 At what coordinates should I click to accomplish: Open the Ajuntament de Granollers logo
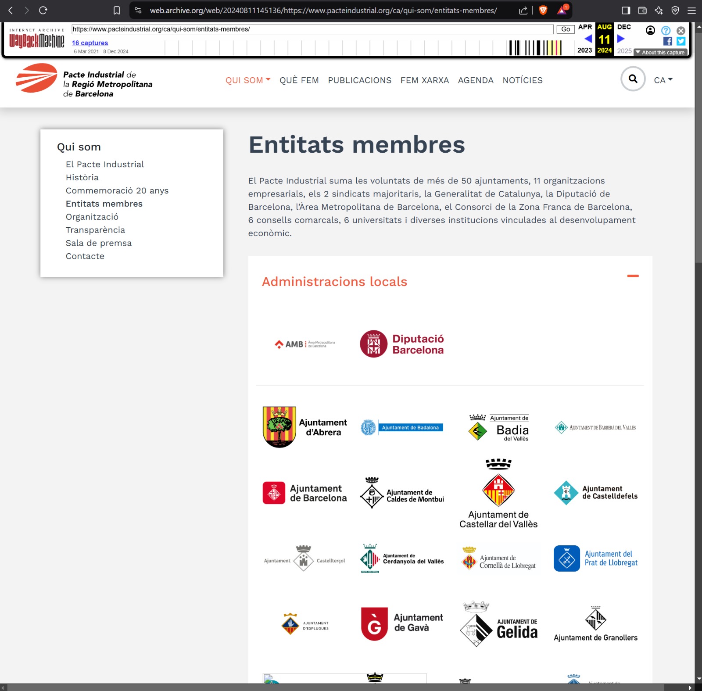click(x=595, y=624)
